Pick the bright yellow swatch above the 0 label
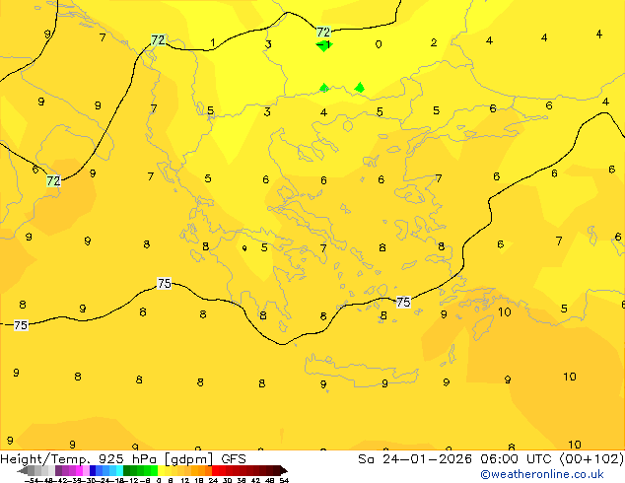Screen dimensions: 625x483 coord(161,470)
